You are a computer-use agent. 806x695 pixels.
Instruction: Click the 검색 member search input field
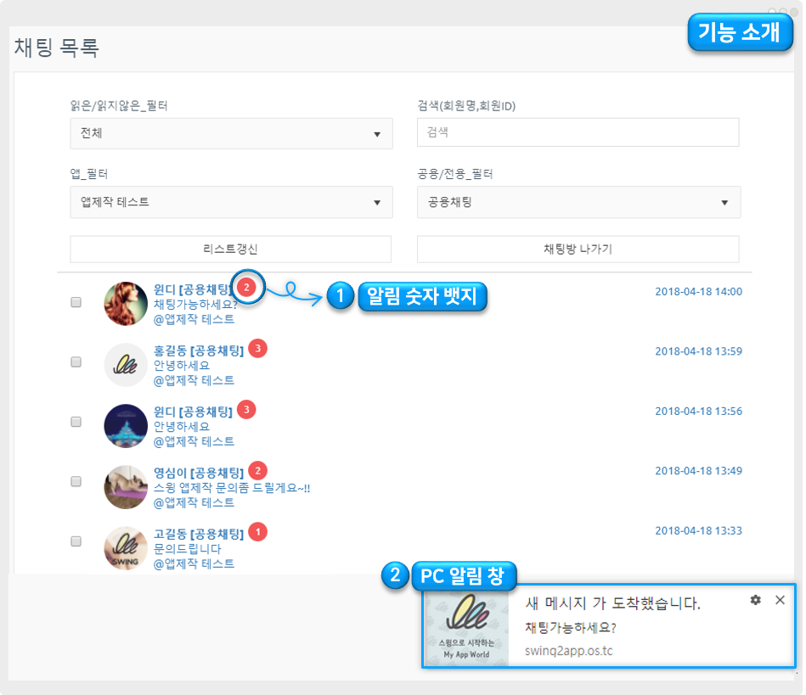pos(578,132)
